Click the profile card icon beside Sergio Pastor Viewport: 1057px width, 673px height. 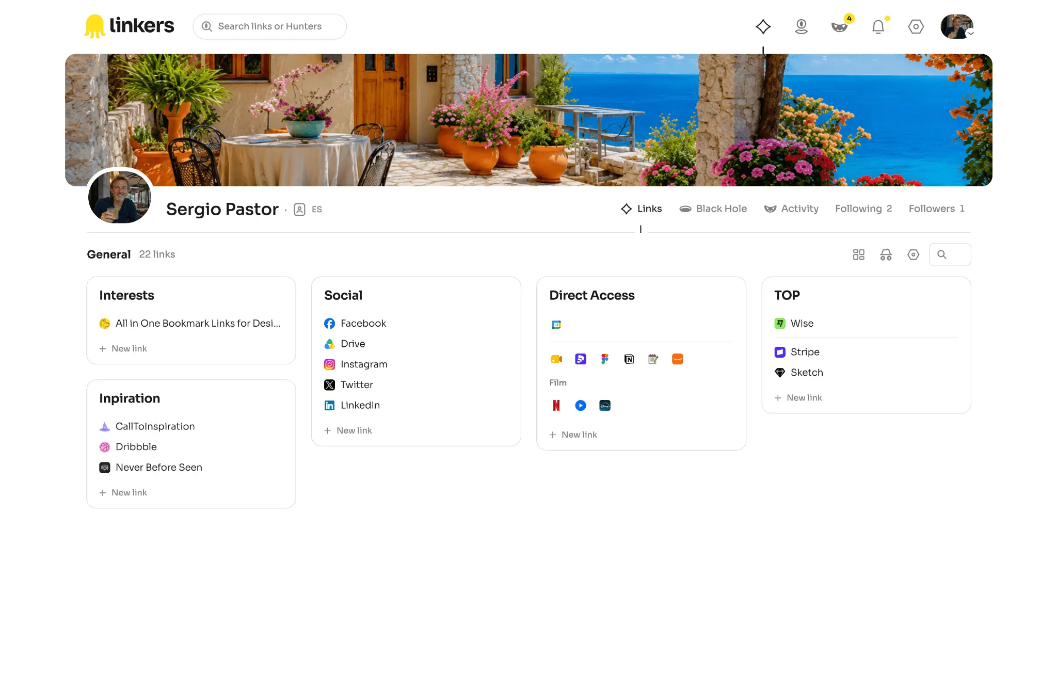(x=299, y=209)
